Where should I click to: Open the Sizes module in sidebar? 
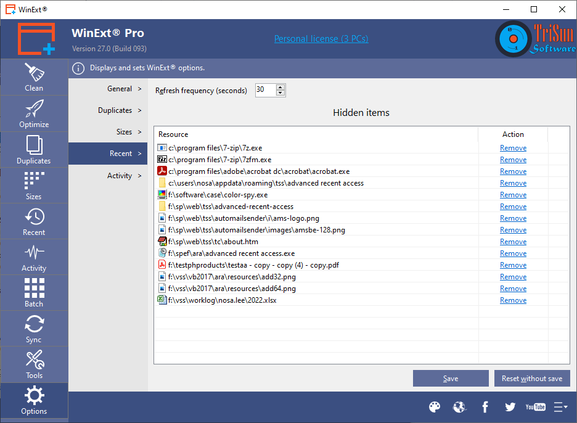coord(34,186)
